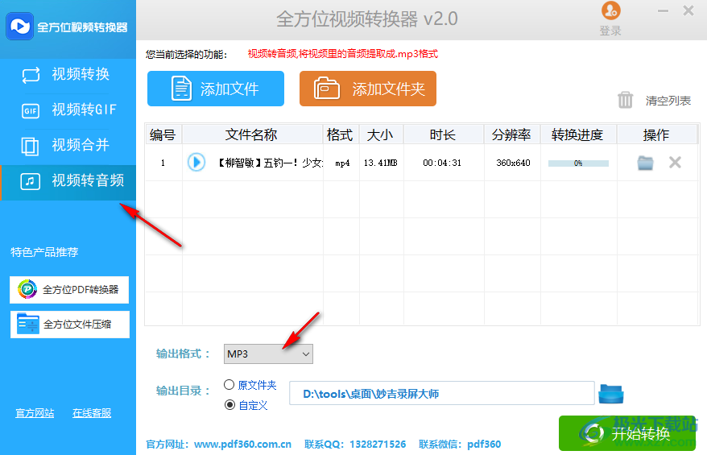Click the output directory path field
Viewport: 707px width, 455px height.
point(442,394)
